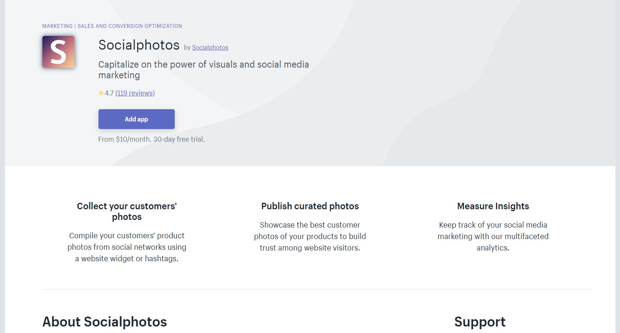
Task: Open the 119 reviews link
Action: [x=135, y=93]
